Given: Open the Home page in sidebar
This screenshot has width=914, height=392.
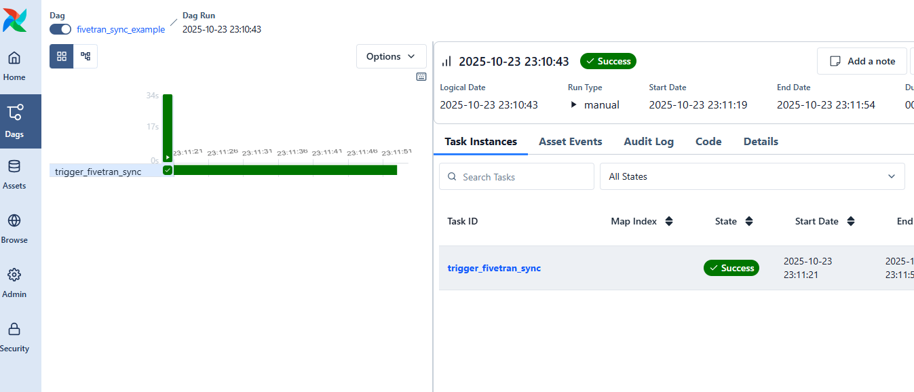Looking at the screenshot, I should coord(14,66).
